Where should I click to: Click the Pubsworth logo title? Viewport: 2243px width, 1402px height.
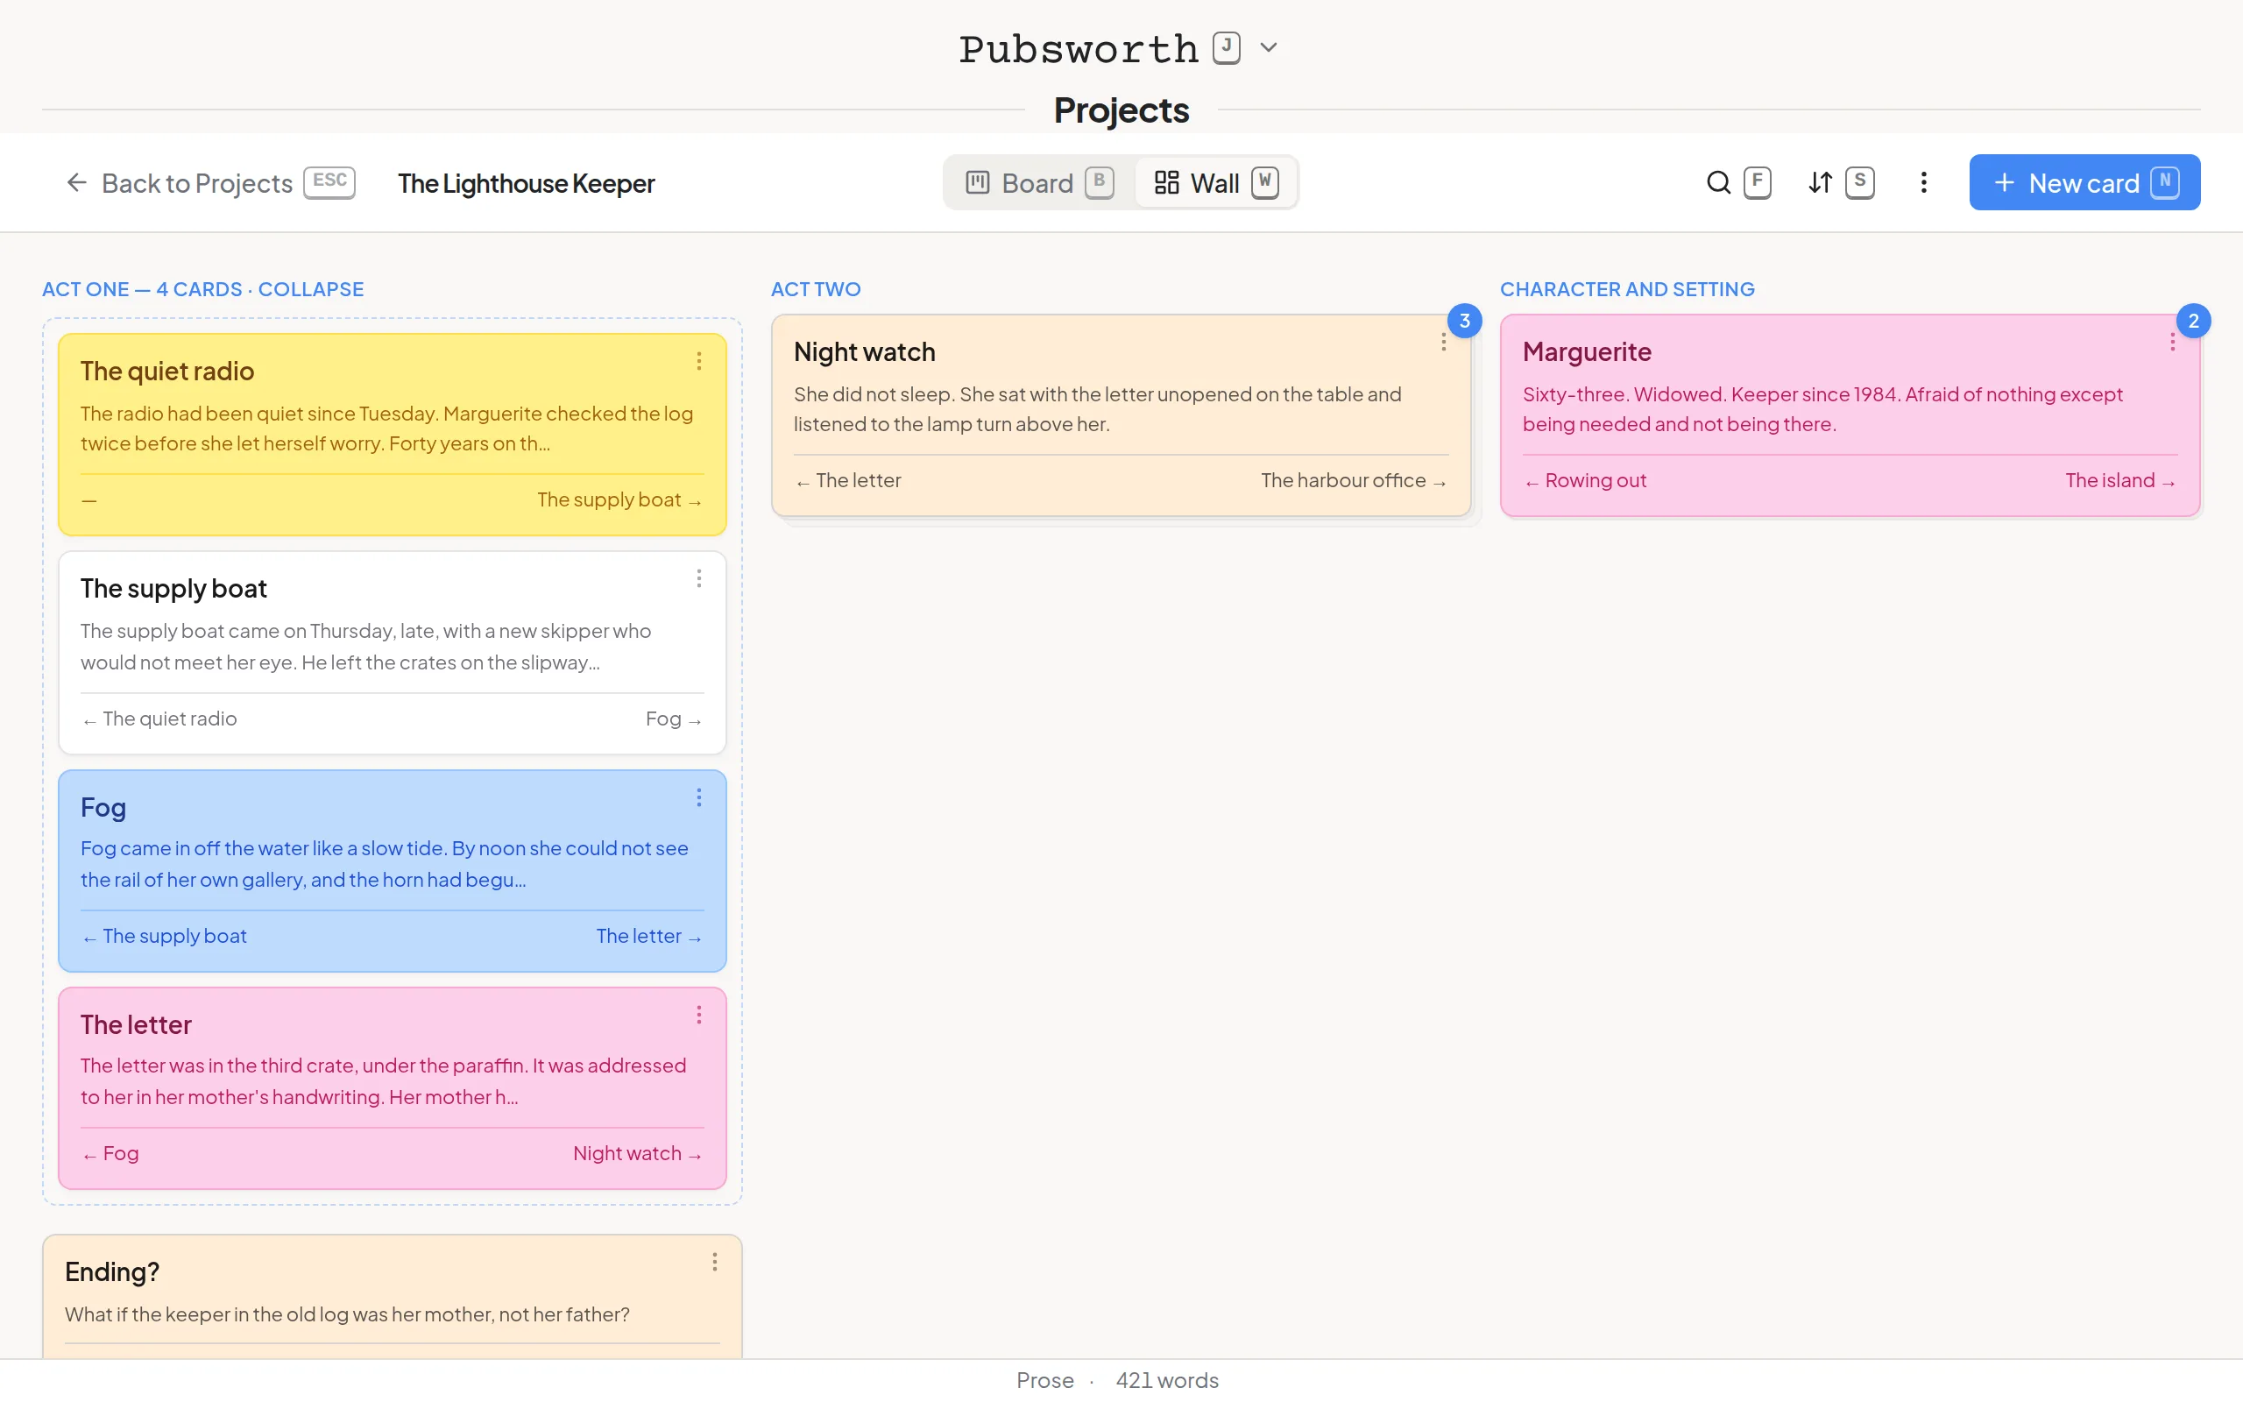point(1079,48)
